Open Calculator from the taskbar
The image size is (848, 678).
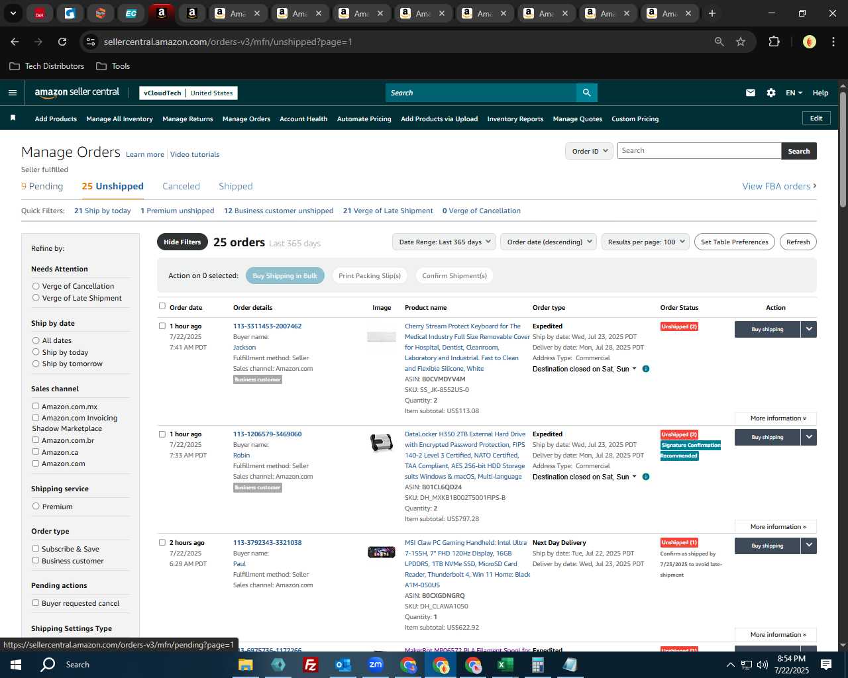[538, 665]
